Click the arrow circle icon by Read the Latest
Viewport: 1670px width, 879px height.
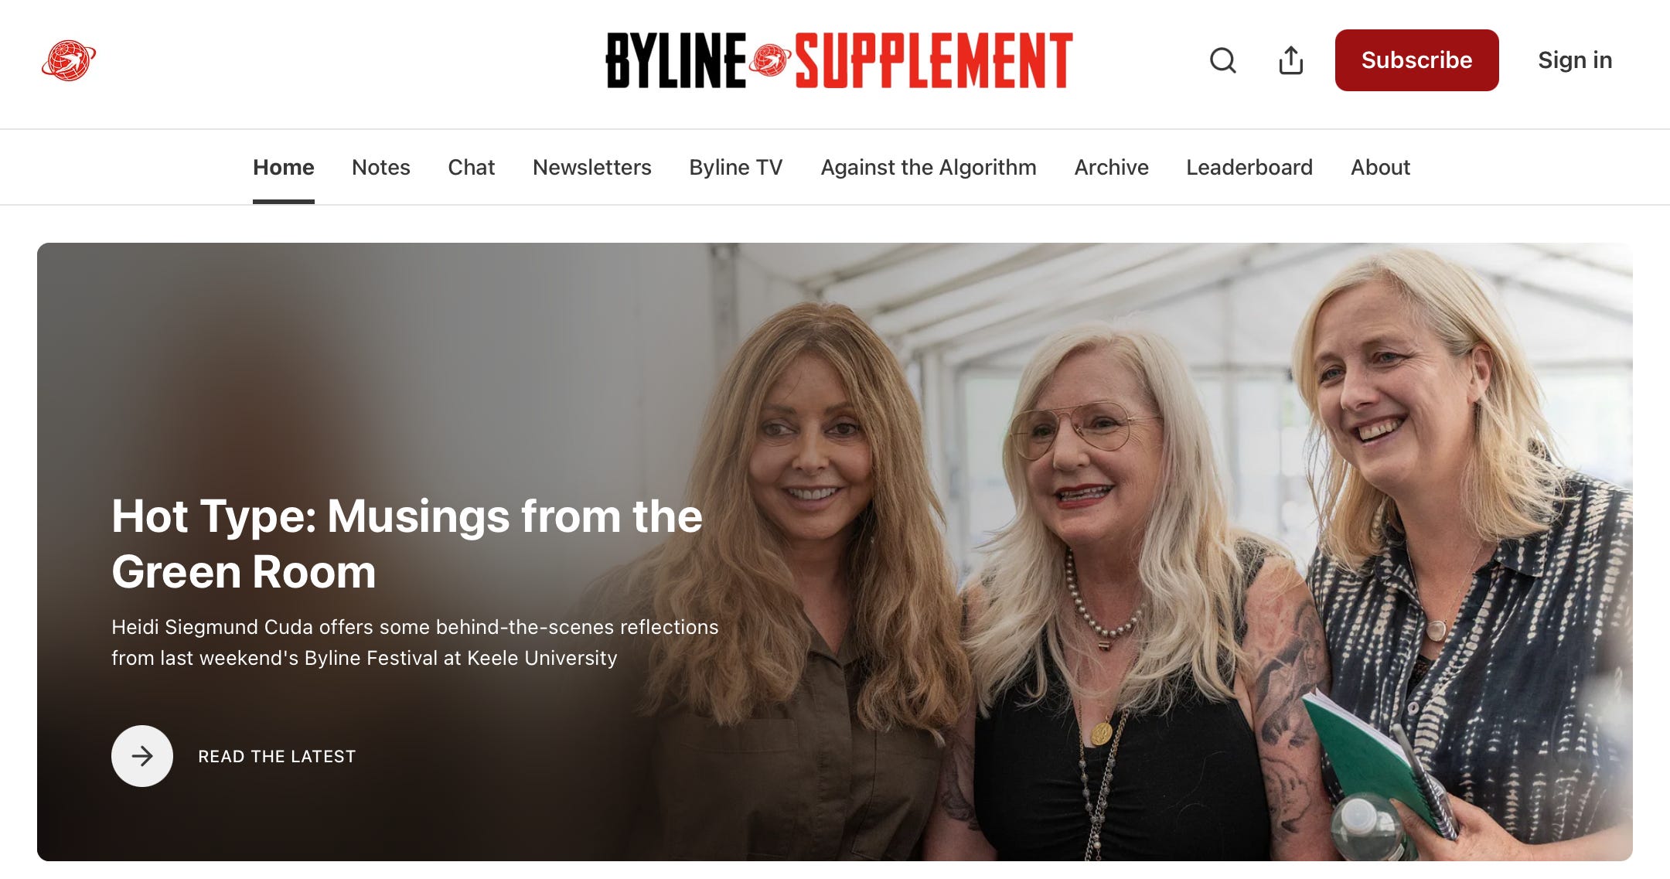click(142, 756)
